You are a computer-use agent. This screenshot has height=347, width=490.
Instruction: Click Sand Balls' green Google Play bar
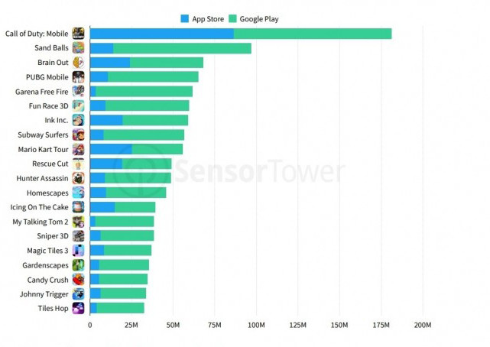click(x=182, y=48)
